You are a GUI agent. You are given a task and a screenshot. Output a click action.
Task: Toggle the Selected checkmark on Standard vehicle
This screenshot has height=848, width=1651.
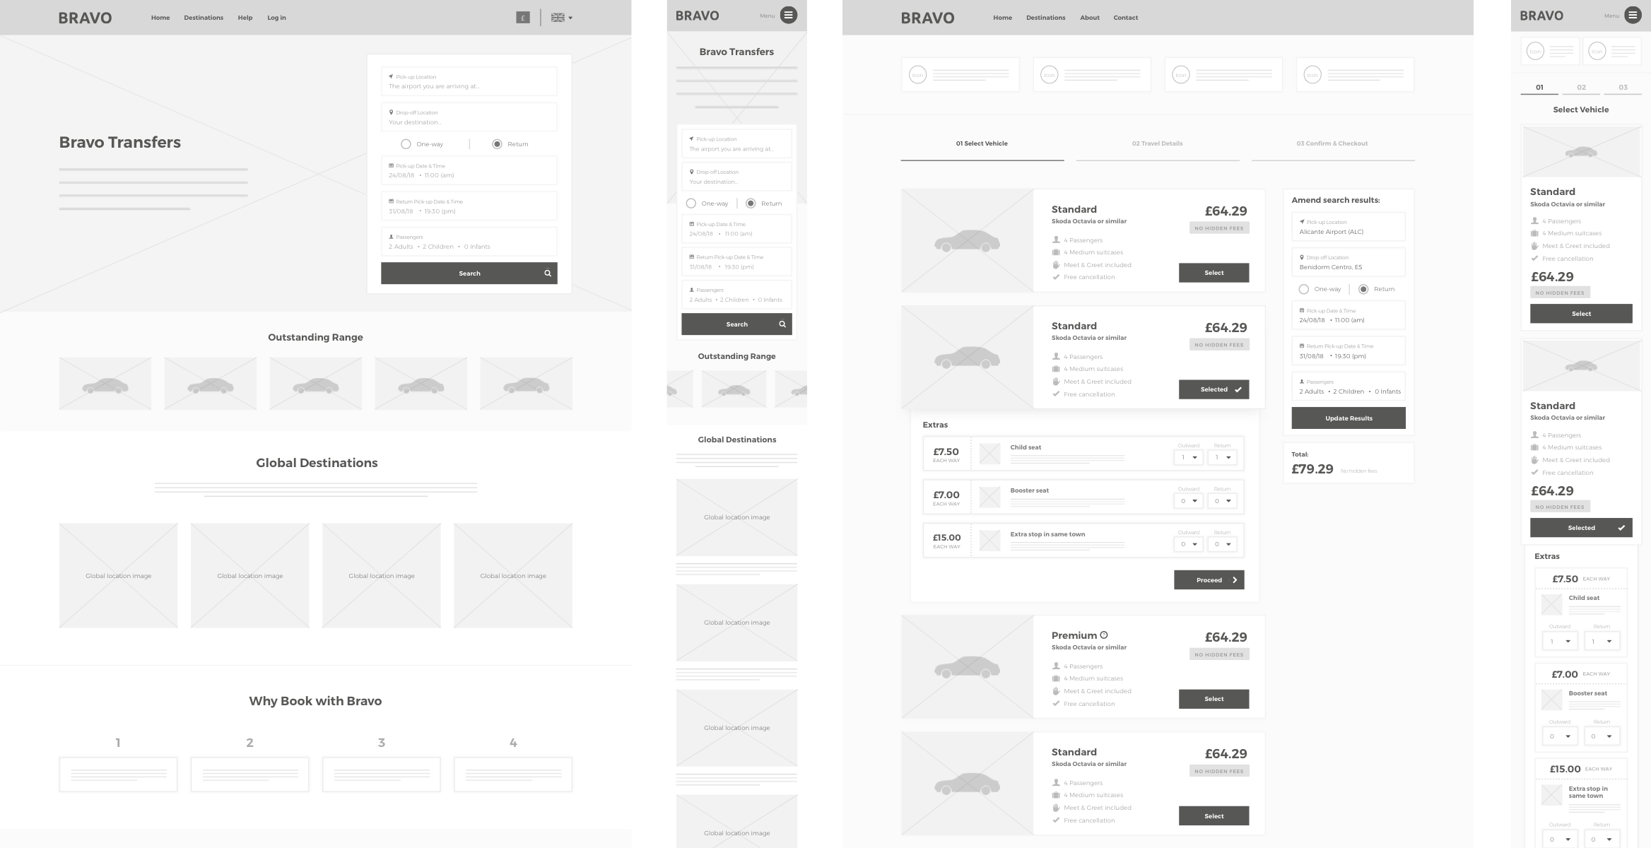(1212, 388)
